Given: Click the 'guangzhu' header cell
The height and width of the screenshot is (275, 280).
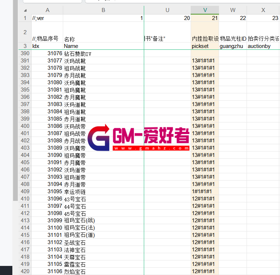Looking at the screenshot, I should [233, 46].
